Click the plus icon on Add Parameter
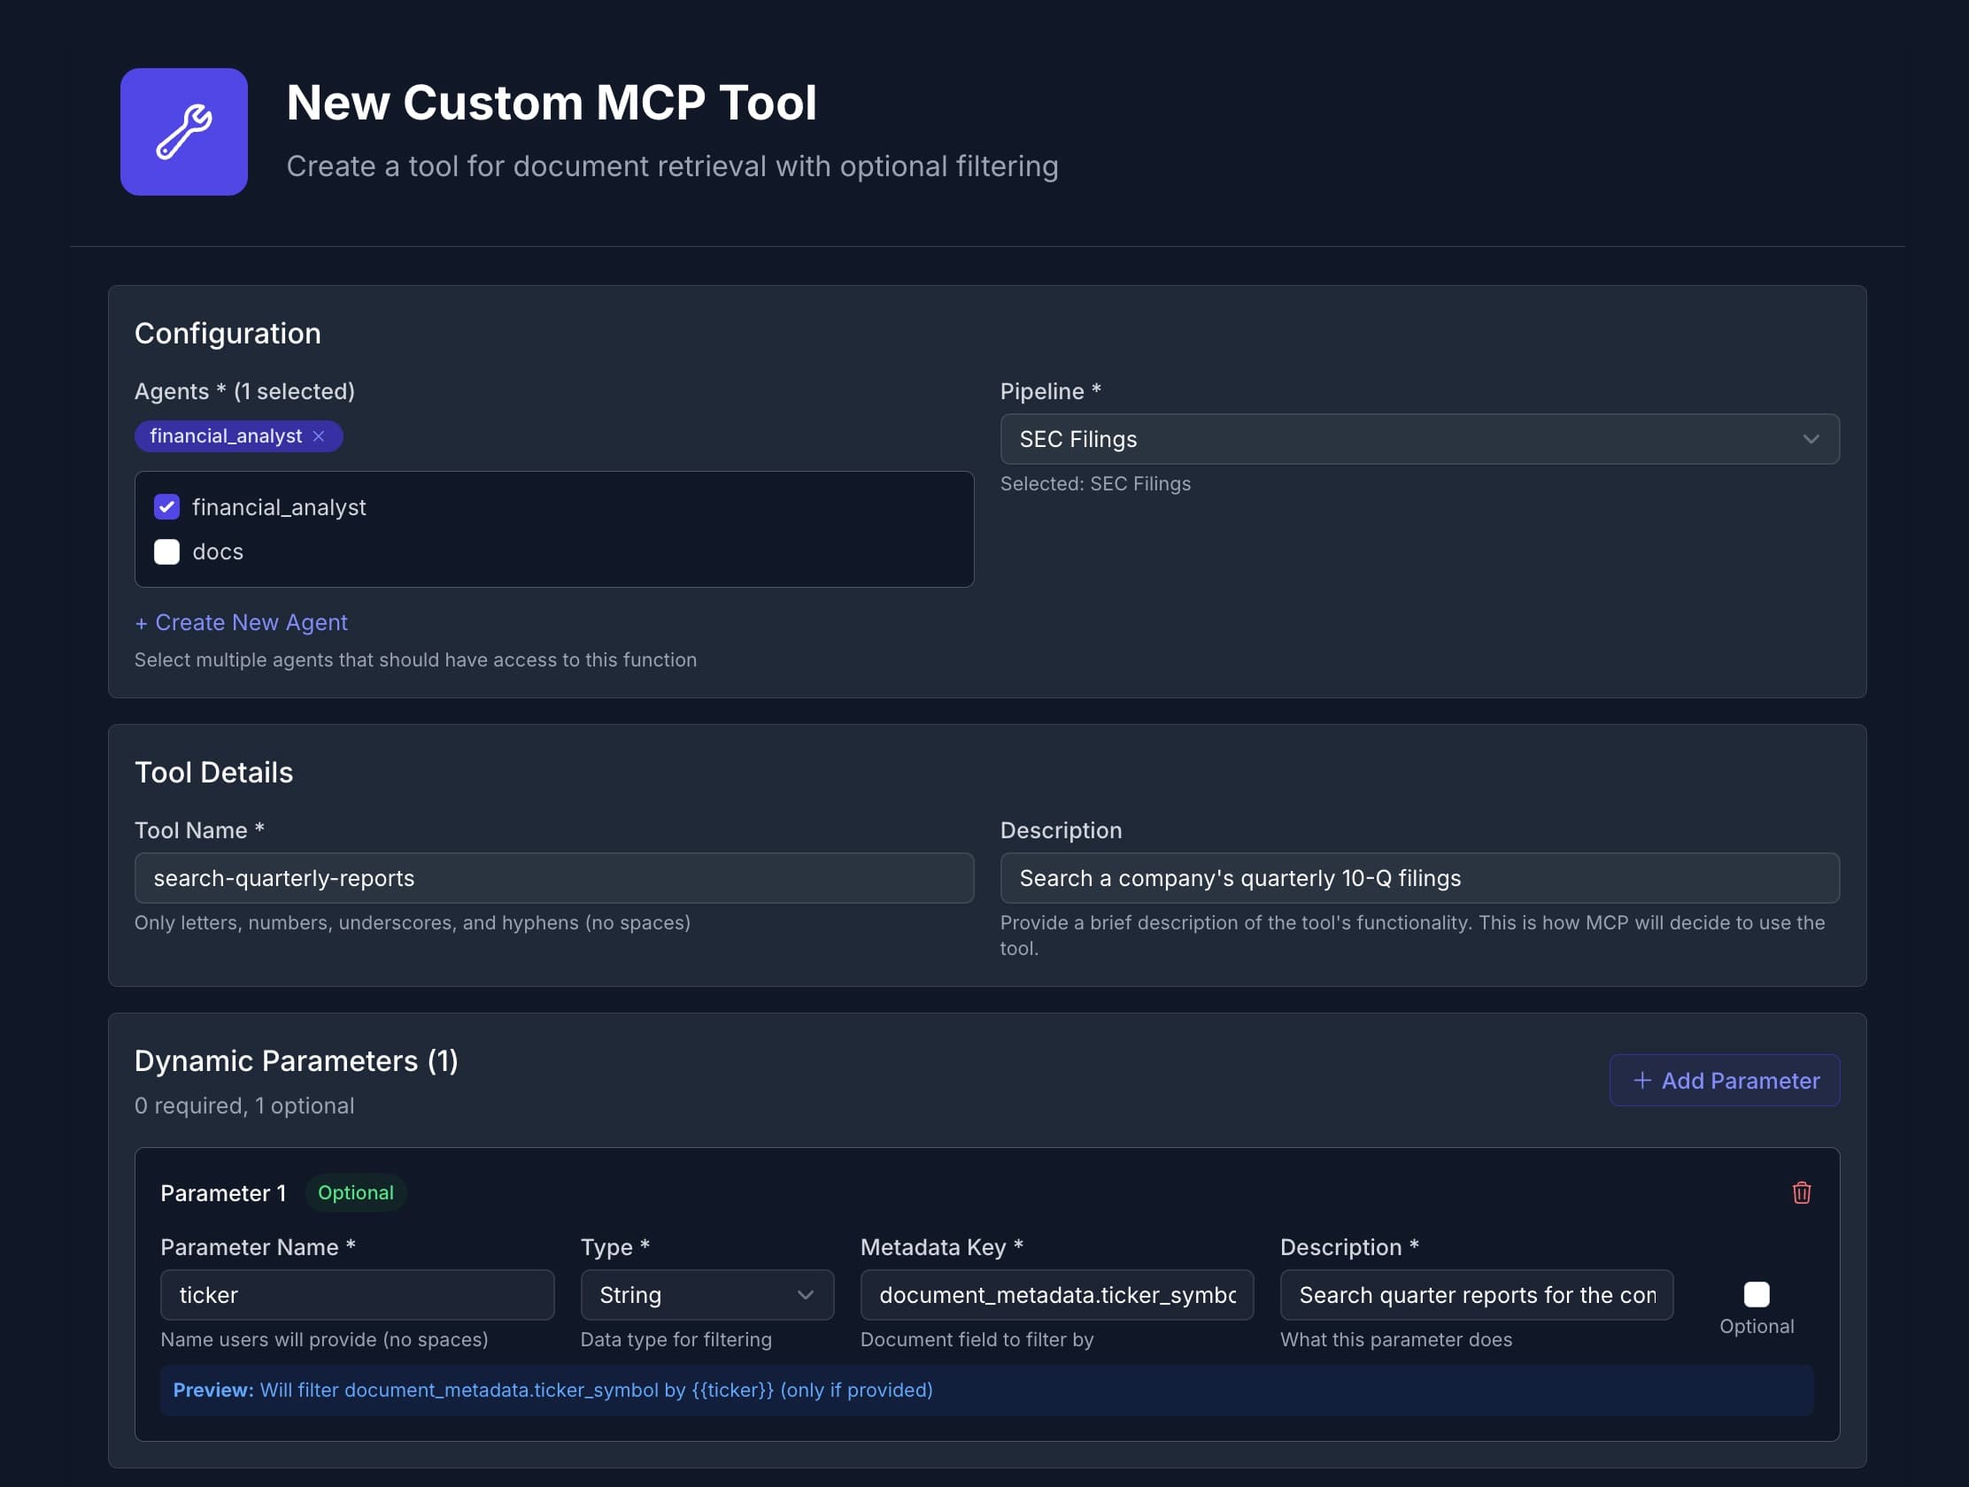Image resolution: width=1969 pixels, height=1487 pixels. [1642, 1080]
